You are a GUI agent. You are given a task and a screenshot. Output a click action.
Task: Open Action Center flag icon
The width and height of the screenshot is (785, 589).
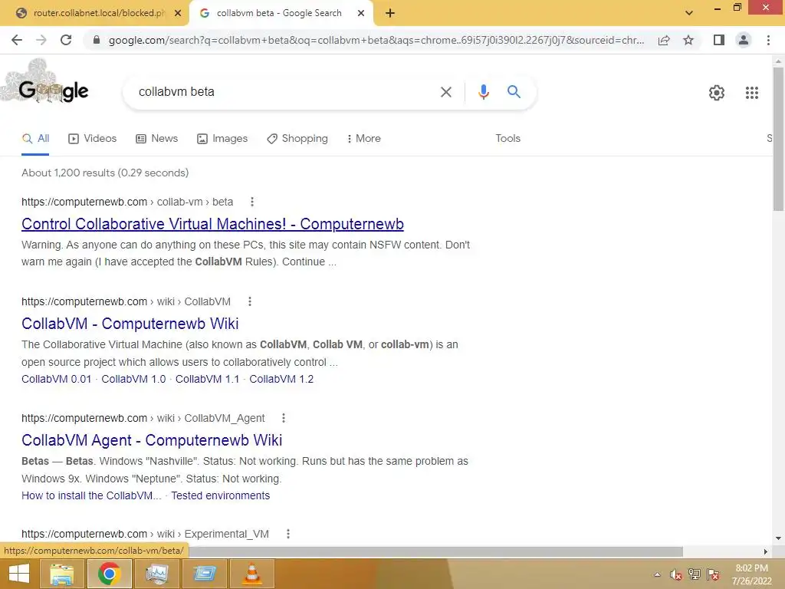[x=714, y=574]
